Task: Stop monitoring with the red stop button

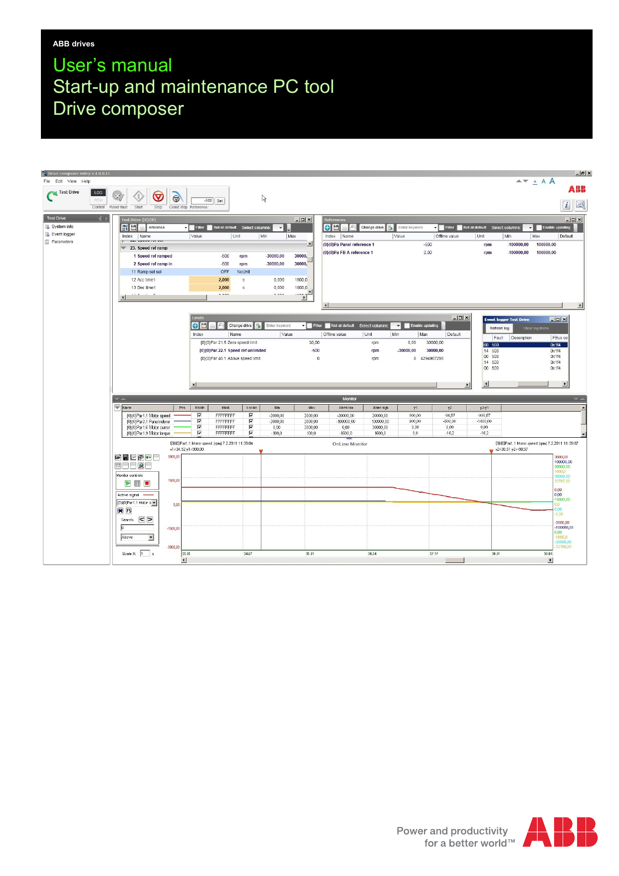Action: tap(147, 483)
